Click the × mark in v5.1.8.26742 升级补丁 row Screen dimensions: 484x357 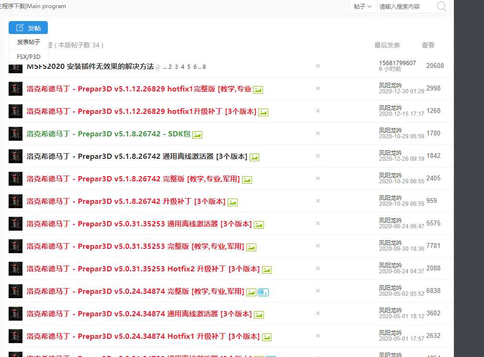point(318,201)
